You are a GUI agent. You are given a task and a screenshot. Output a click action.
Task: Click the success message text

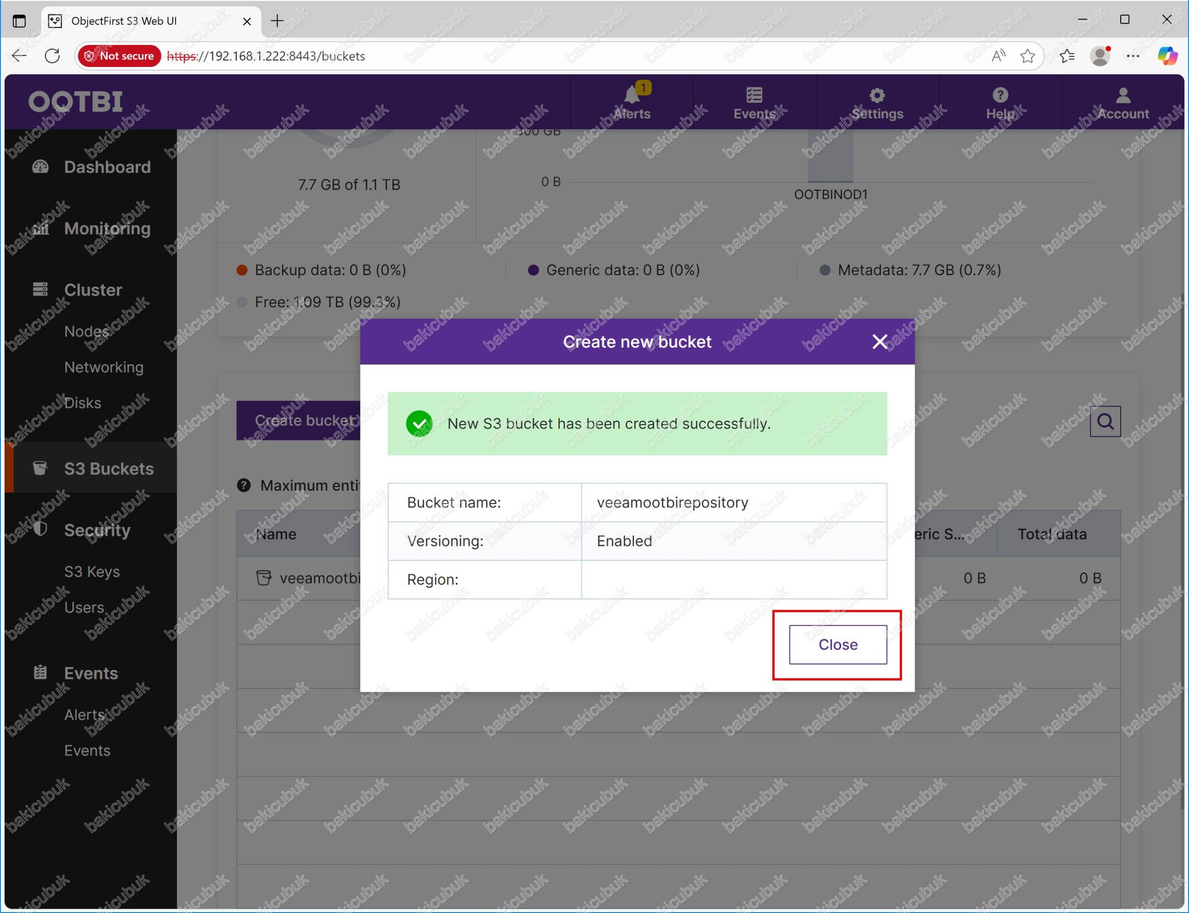[609, 424]
